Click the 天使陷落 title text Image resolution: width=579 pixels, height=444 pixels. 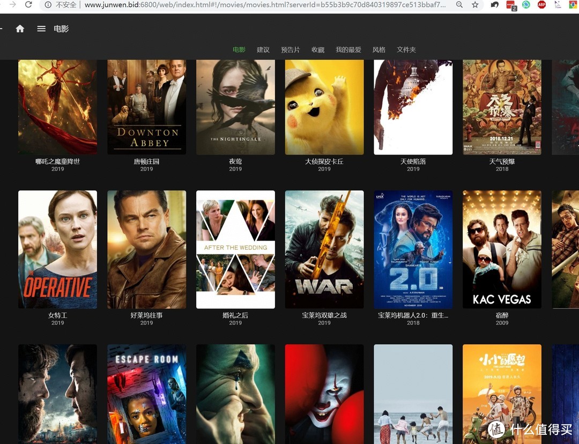click(413, 161)
